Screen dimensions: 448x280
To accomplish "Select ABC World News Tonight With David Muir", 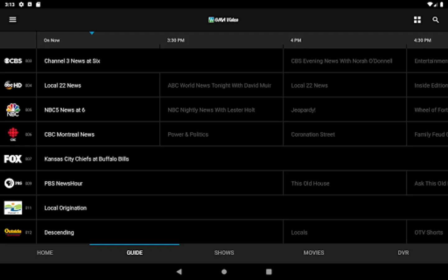I will tap(222, 85).
